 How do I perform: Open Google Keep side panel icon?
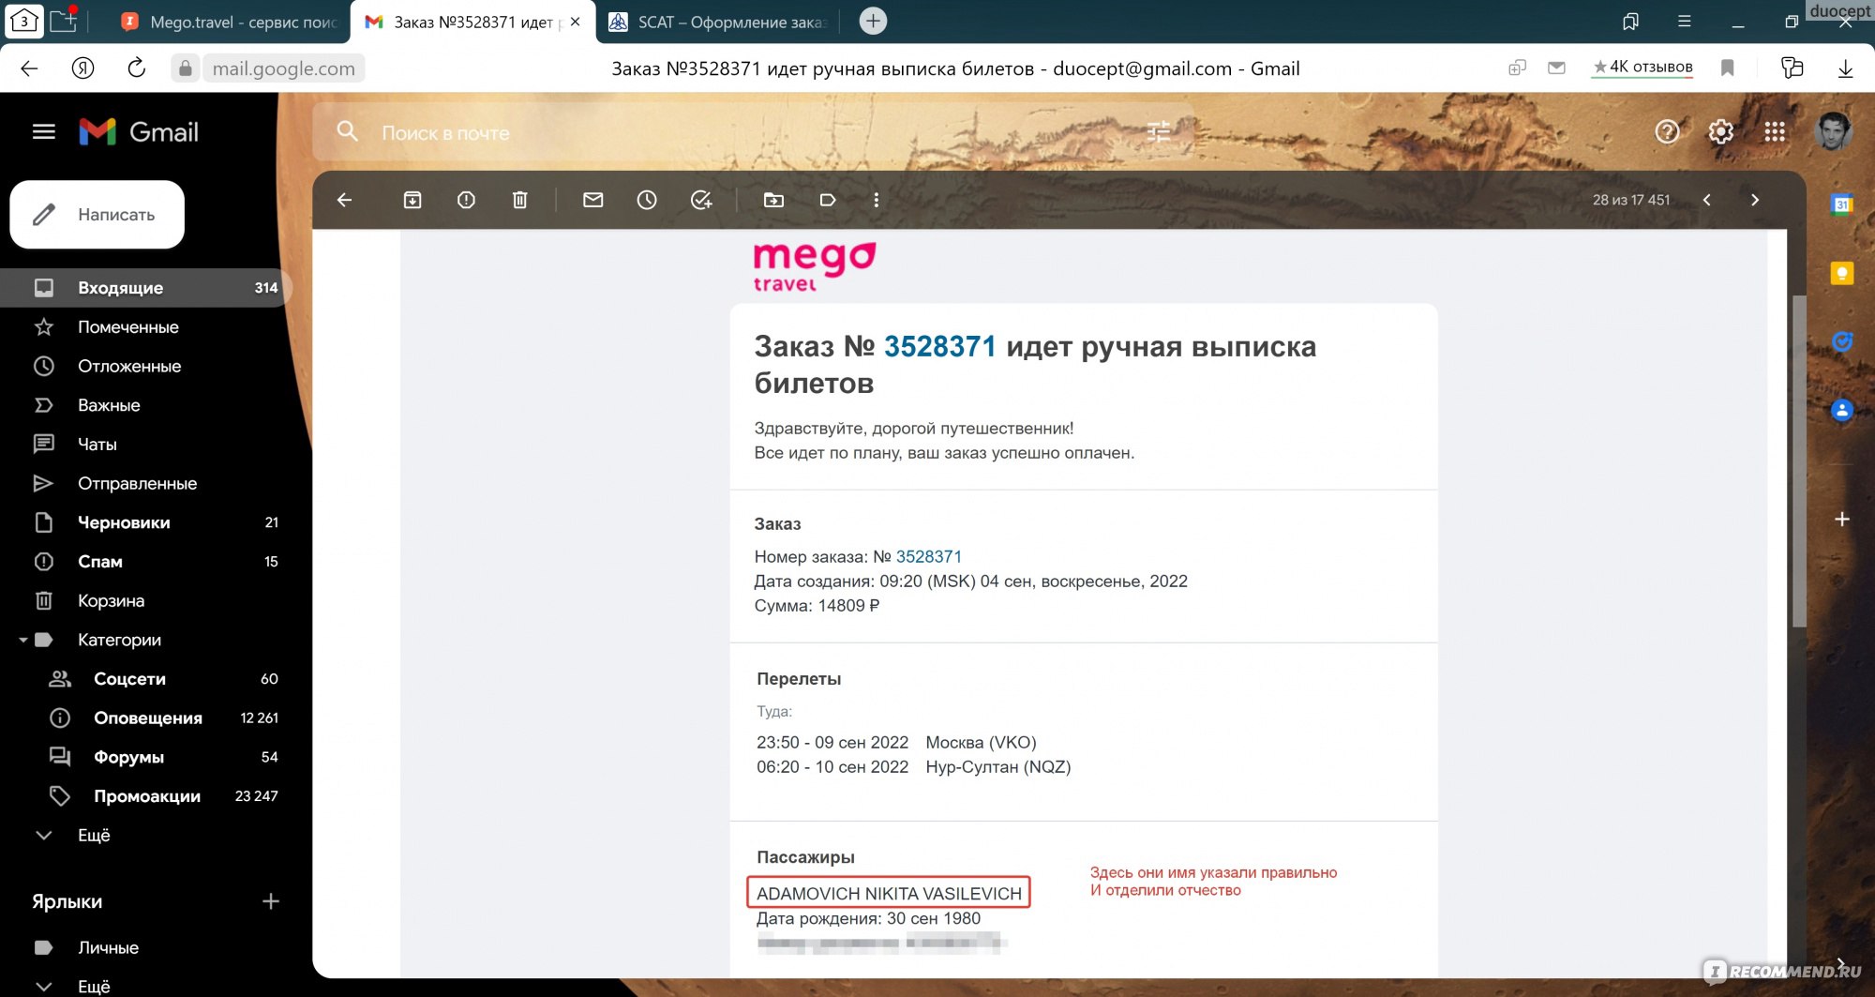pyautogui.click(x=1842, y=273)
